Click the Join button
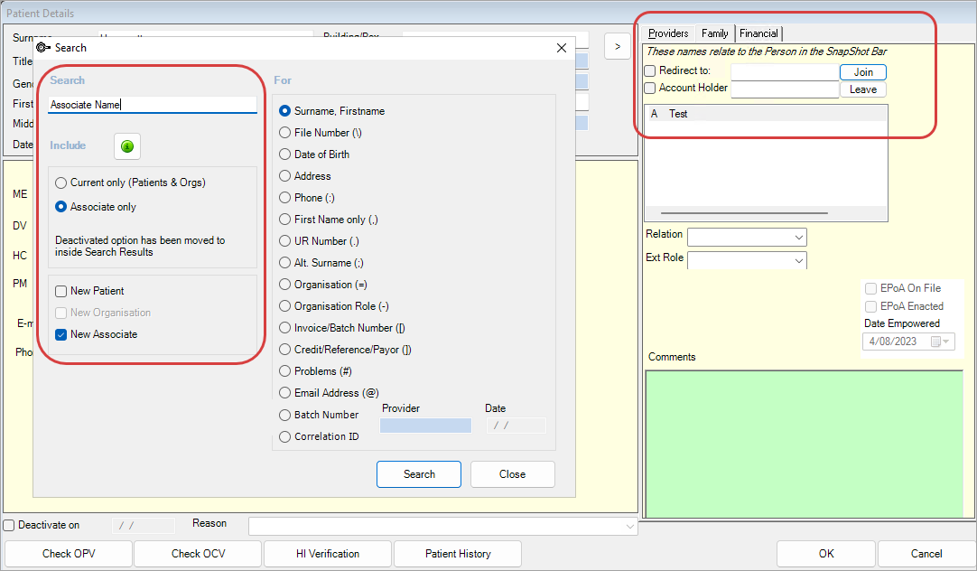 (x=863, y=72)
